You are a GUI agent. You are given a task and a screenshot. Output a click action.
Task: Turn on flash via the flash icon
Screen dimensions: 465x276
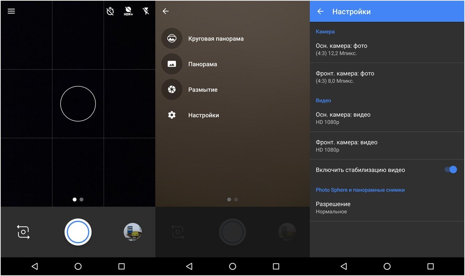click(x=146, y=11)
